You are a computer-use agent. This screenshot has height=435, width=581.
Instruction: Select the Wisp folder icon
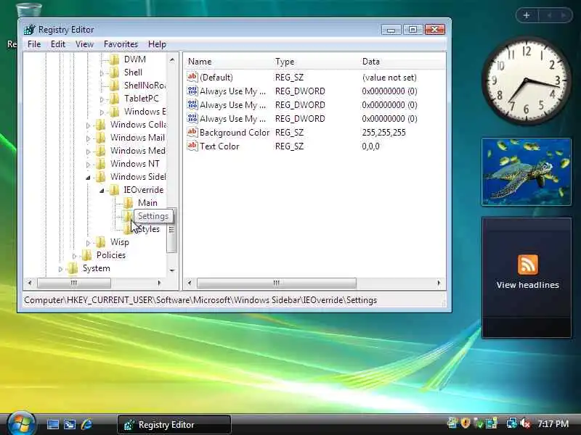tap(100, 242)
